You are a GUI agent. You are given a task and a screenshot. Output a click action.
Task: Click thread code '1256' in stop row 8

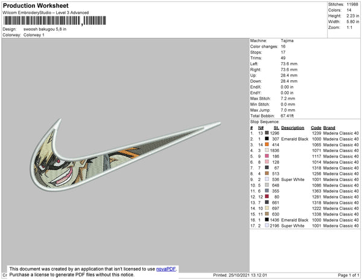tap(317, 174)
